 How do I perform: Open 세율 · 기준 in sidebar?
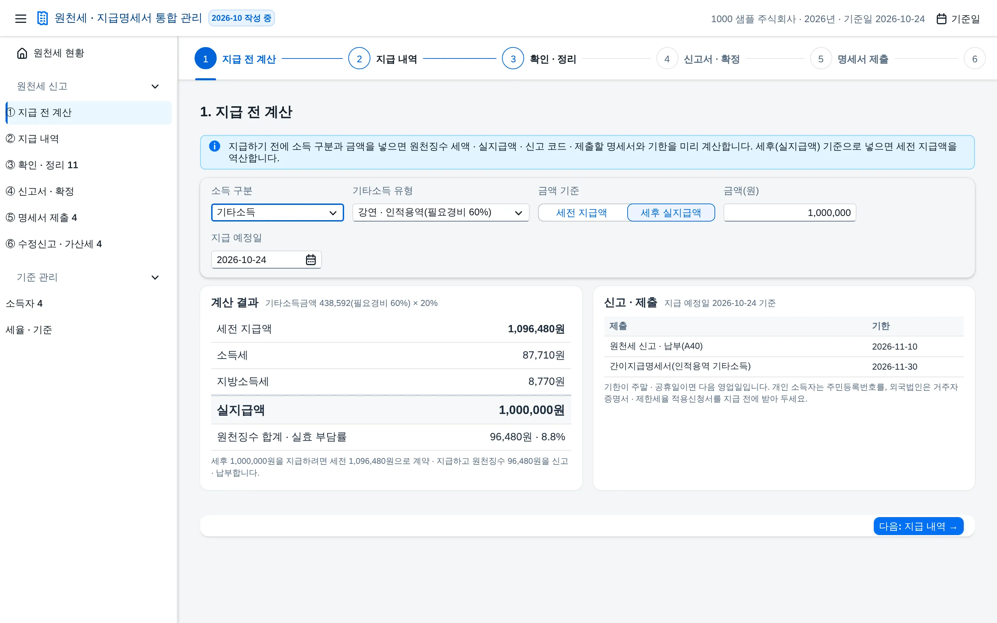pyautogui.click(x=89, y=330)
